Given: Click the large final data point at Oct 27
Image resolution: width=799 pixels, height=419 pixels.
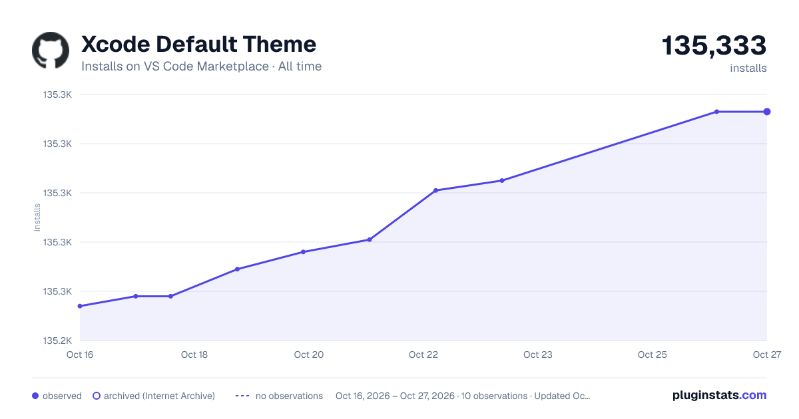Looking at the screenshot, I should tap(767, 112).
